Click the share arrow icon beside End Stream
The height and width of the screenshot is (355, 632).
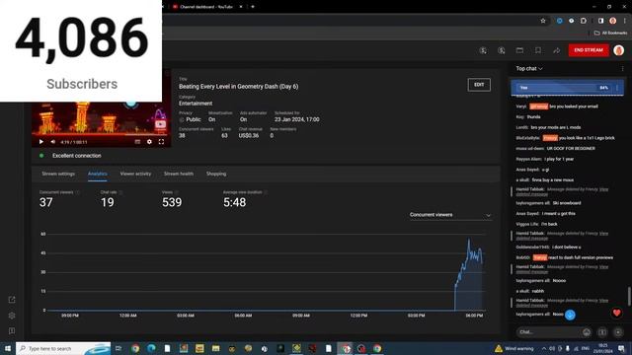[557, 50]
